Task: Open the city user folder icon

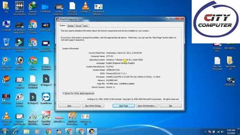Action: (x=6, y=7)
